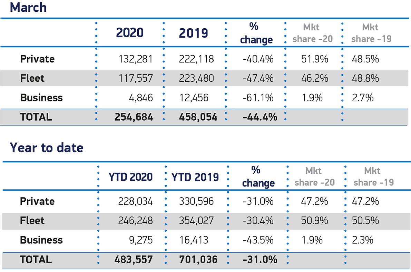Select YTD Business value 16,413
Viewport: 411px width, 272px height.
194,240
